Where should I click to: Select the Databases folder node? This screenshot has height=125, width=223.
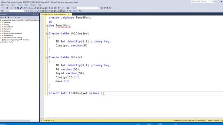[x=7, y=22]
